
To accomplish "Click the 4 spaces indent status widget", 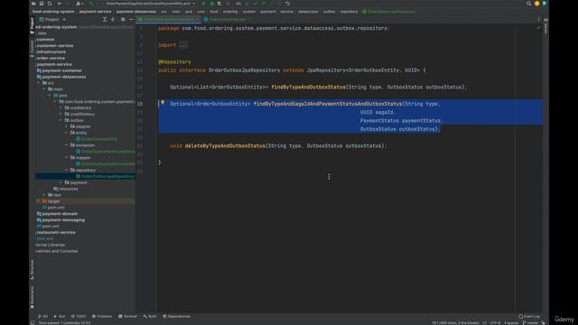I will 511,323.
